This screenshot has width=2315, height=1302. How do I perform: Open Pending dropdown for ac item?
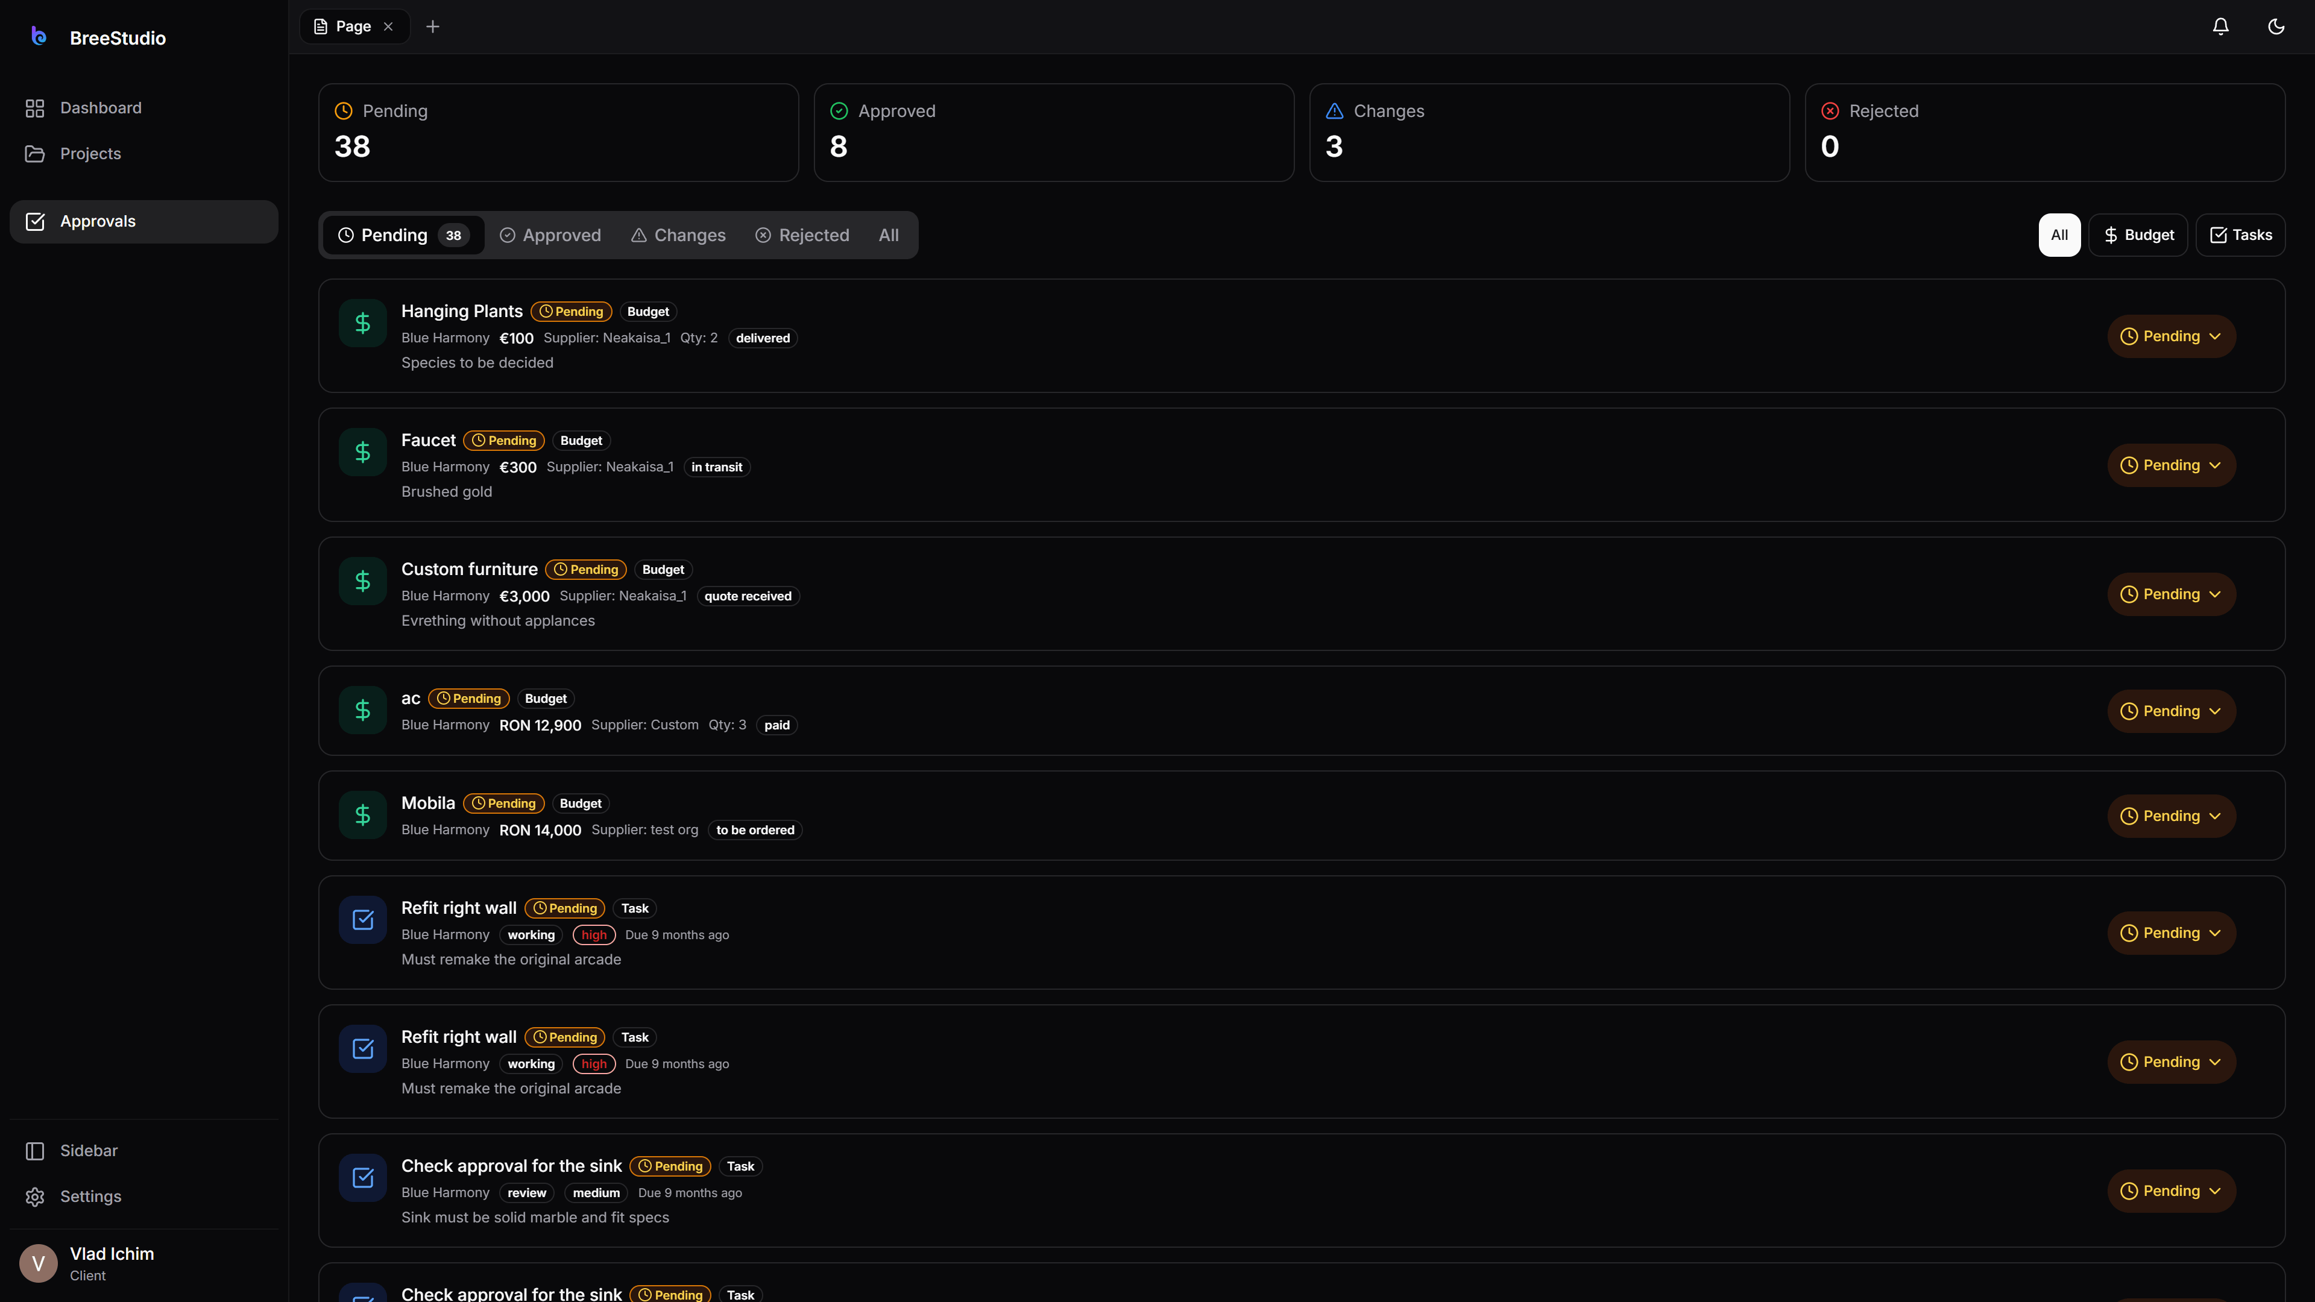tap(2171, 711)
